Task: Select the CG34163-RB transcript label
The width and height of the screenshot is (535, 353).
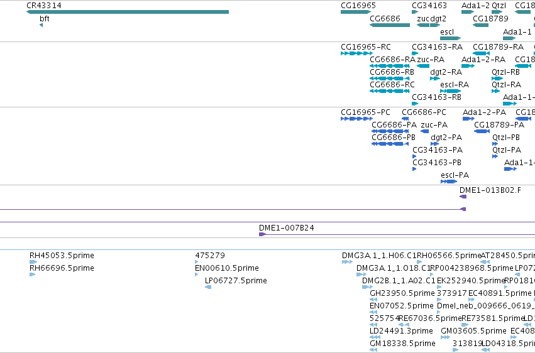Action: coord(437,97)
